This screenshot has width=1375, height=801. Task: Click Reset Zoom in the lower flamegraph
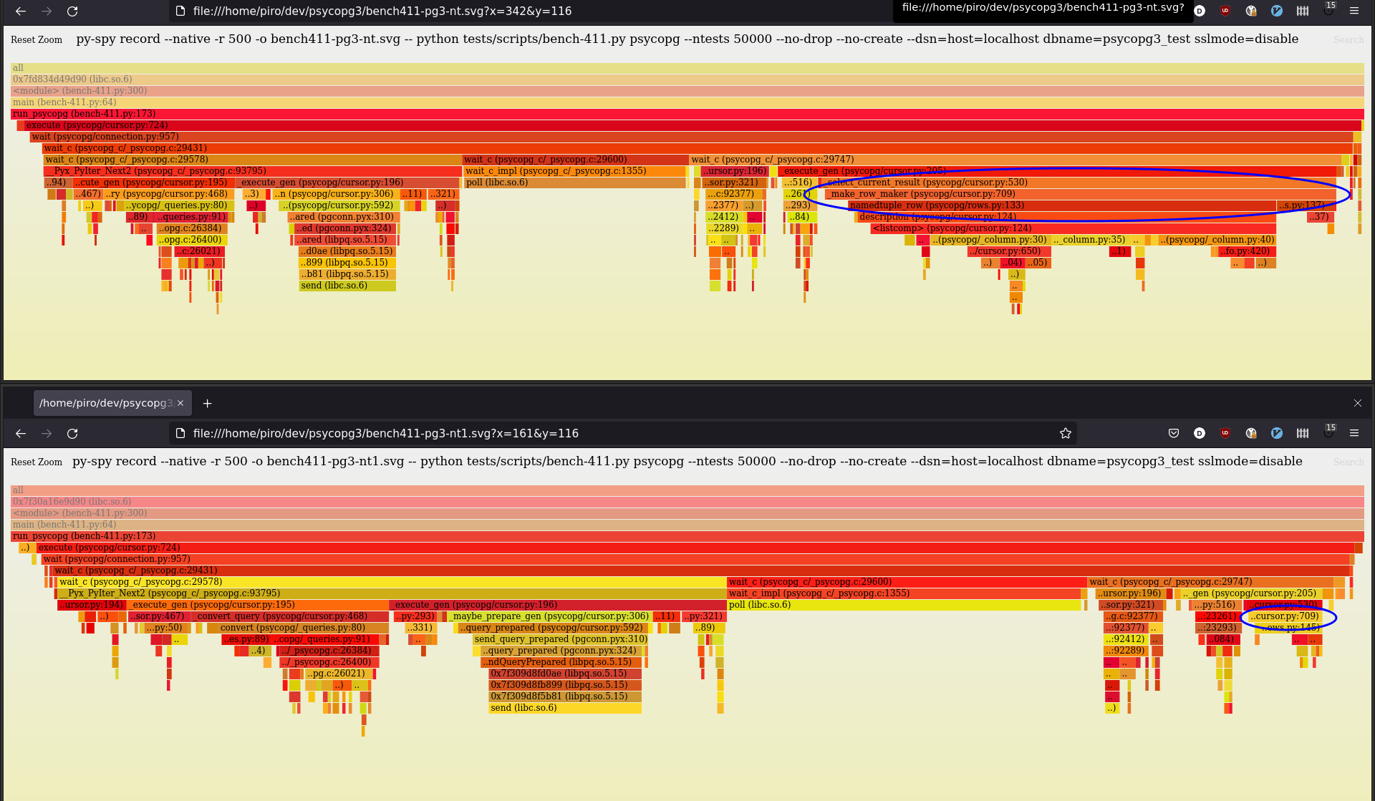pyautogui.click(x=37, y=462)
